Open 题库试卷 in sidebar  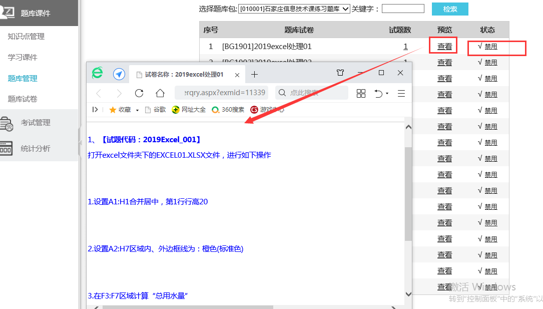23,99
